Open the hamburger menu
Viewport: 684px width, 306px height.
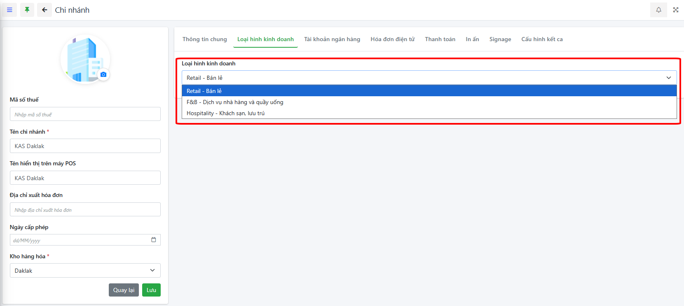(x=9, y=10)
